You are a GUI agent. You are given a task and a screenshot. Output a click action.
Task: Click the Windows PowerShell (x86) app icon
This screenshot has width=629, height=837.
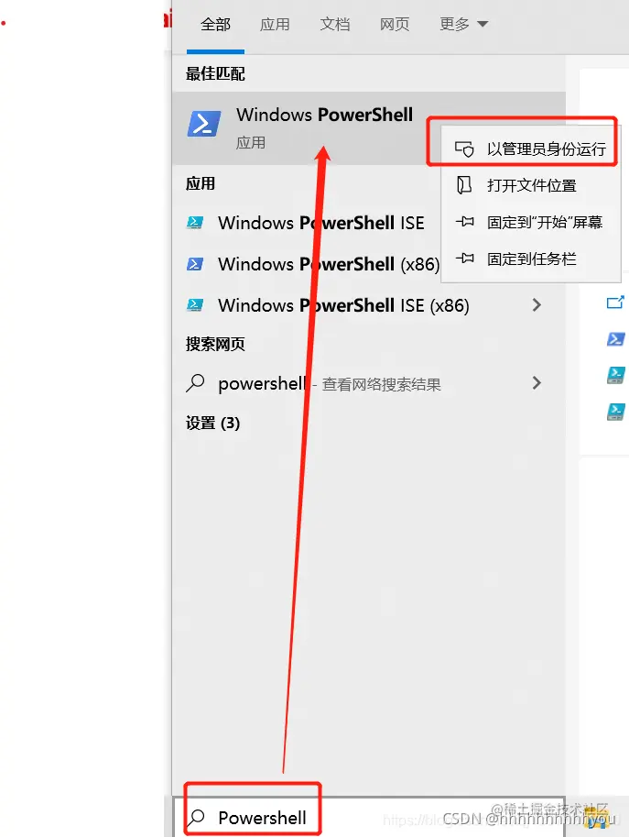(195, 264)
